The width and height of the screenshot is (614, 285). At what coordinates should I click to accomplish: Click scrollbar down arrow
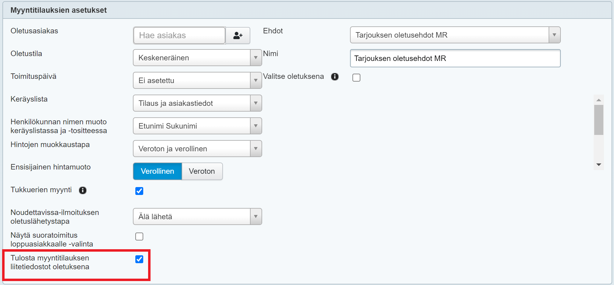[598, 165]
